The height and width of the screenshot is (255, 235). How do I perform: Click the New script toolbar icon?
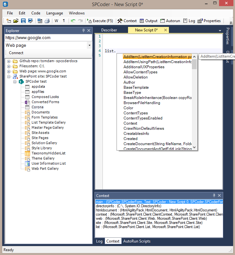pos(9,21)
